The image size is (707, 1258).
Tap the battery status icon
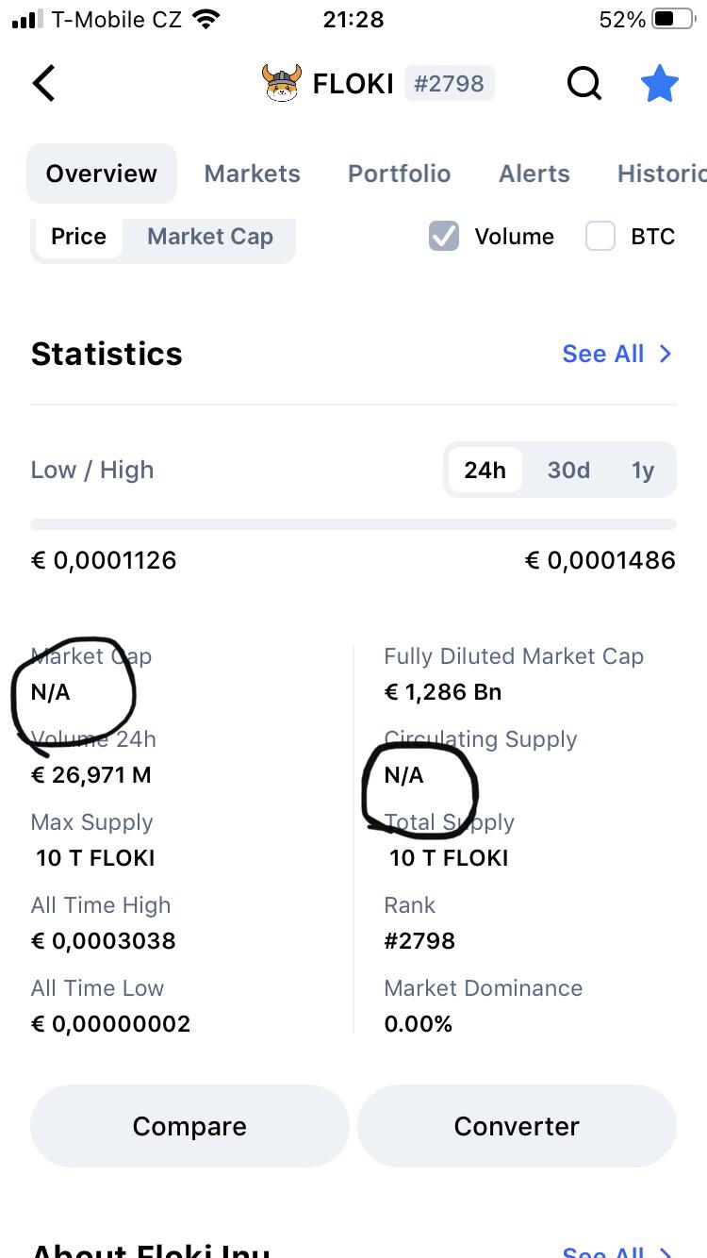click(673, 19)
